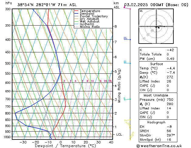Click the storm motion marker in the hodograph
Screen dimensions: 191x148
tap(158, 27)
